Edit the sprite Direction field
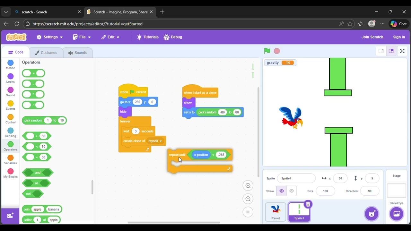Image resolution: width=411 pixels, height=231 pixels. (x=370, y=191)
